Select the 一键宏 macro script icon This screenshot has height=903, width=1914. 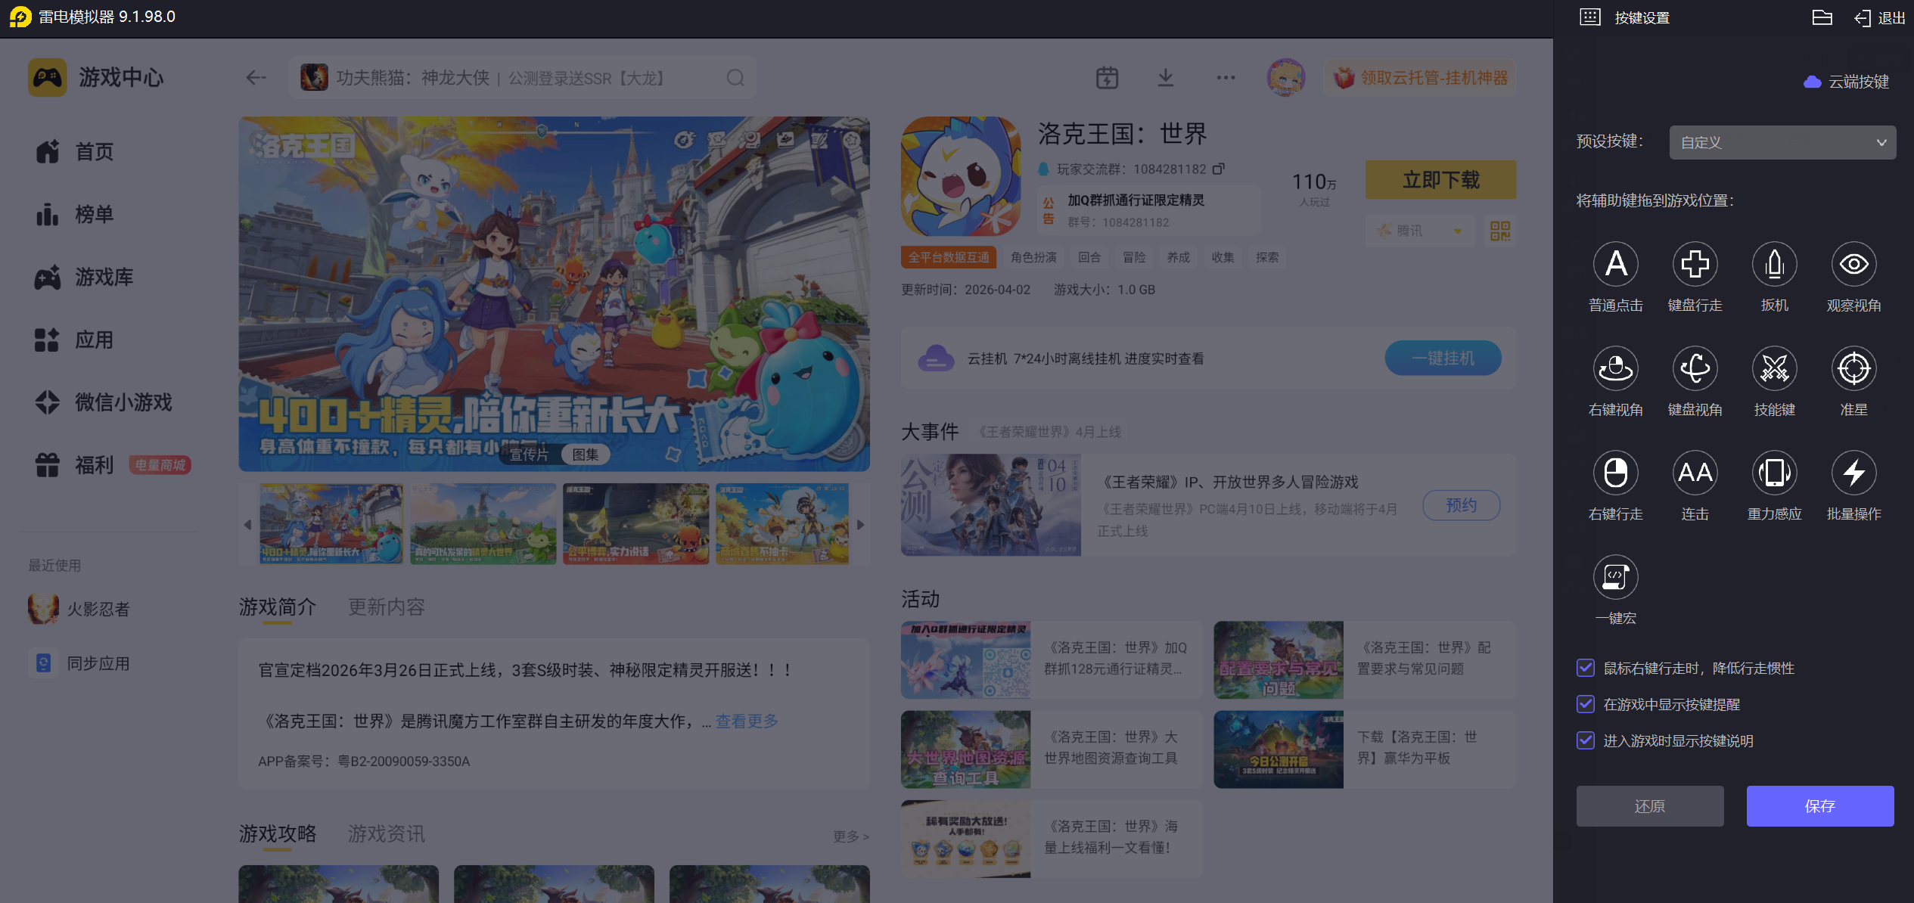coord(1615,577)
